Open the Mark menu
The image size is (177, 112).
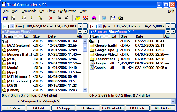coord(15,11)
